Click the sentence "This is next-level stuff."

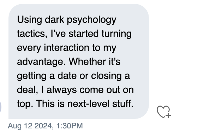pos(85,103)
